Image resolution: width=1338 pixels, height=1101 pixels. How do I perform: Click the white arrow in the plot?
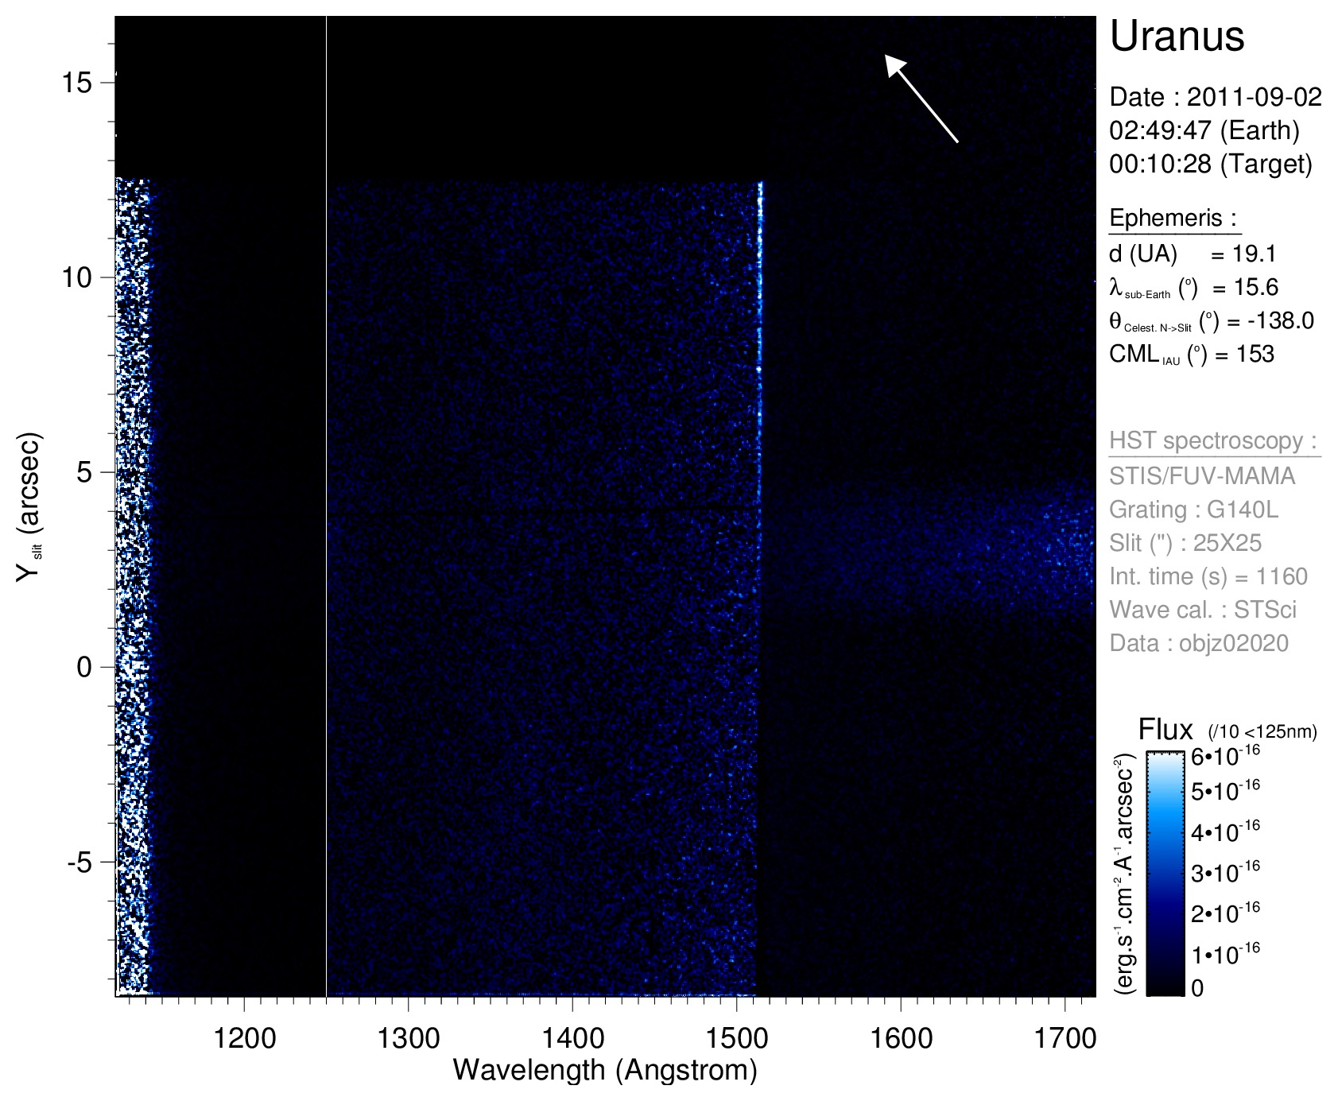(921, 99)
